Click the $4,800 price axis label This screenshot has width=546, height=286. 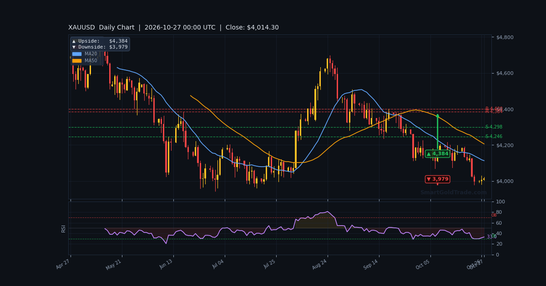(505, 37)
